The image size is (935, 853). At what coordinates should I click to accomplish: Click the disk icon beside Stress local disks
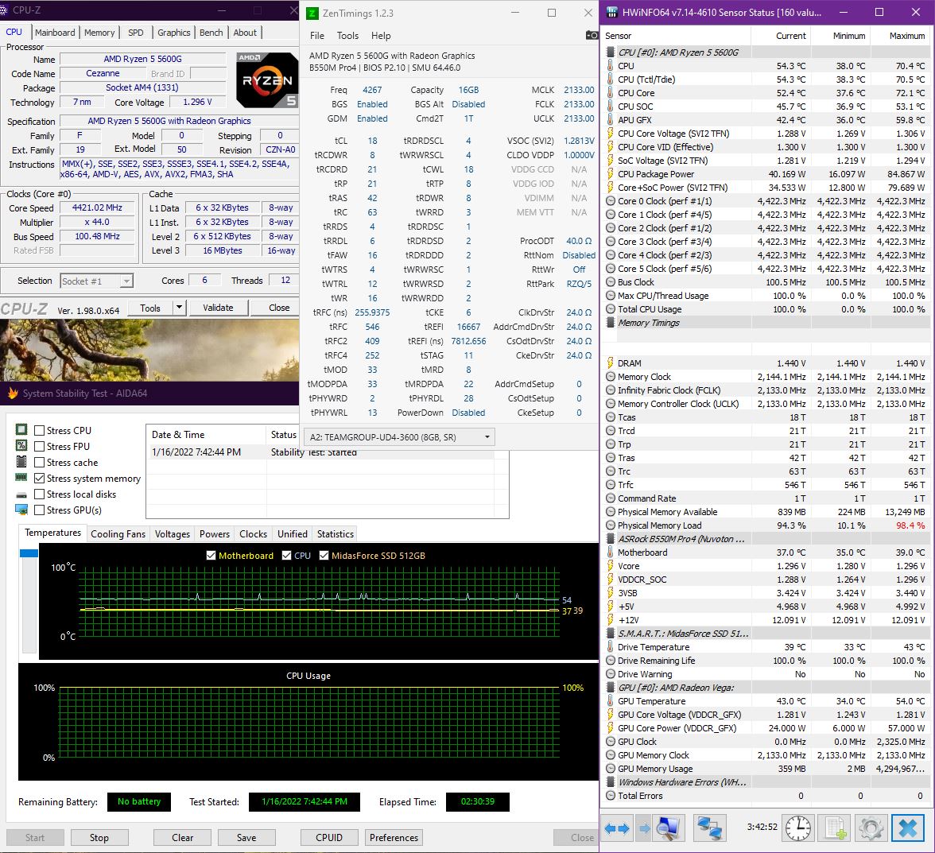pos(21,494)
